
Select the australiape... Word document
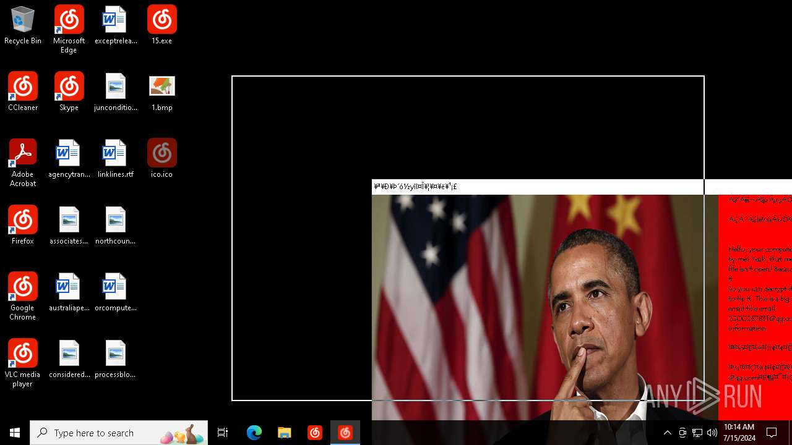point(69,293)
